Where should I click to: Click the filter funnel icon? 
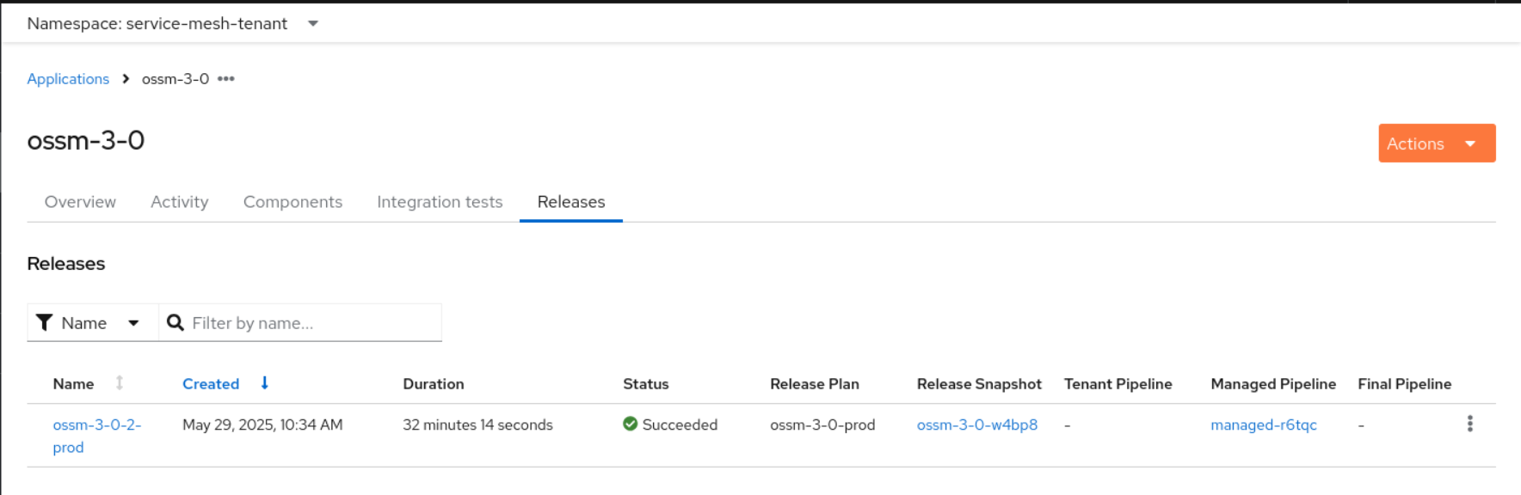point(45,323)
